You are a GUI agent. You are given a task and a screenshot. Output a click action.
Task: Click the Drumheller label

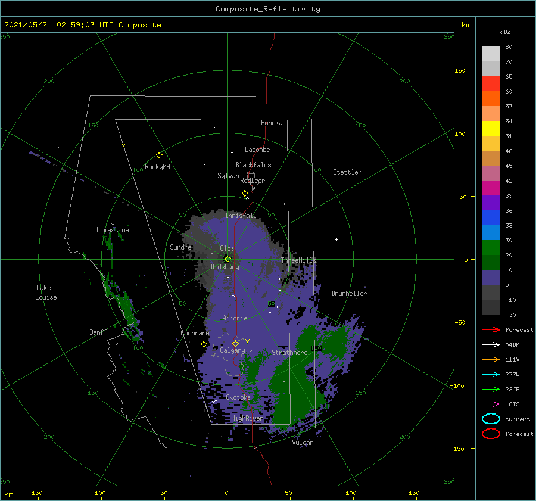(x=349, y=294)
